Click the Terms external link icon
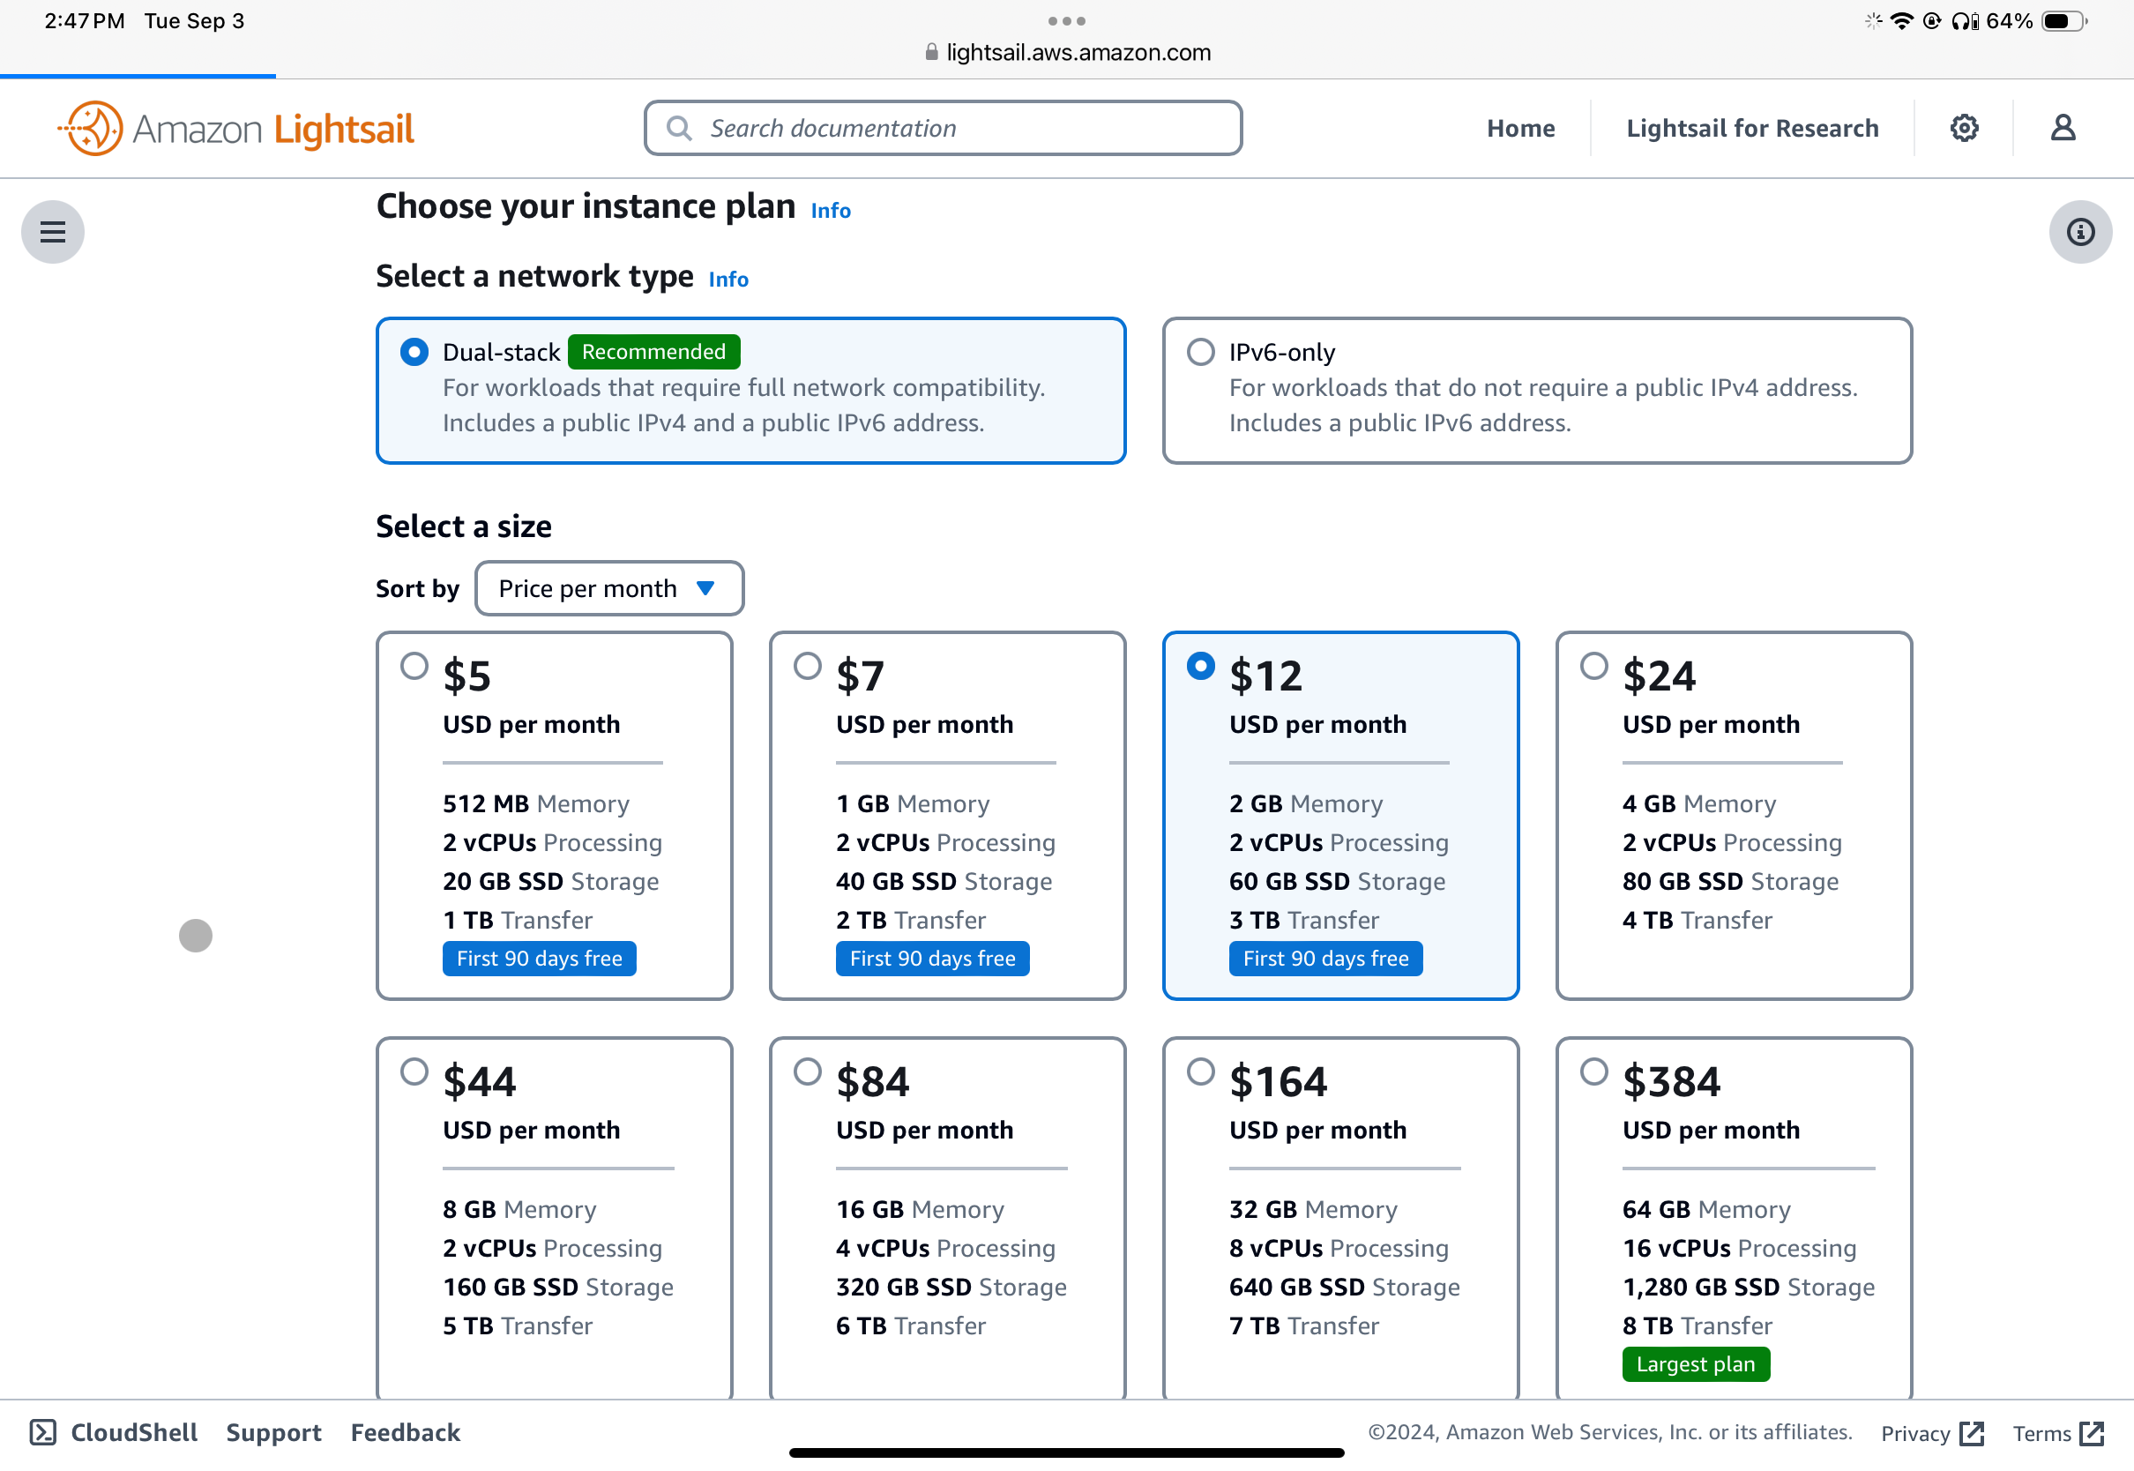This screenshot has width=2134, height=1471. (2092, 1433)
